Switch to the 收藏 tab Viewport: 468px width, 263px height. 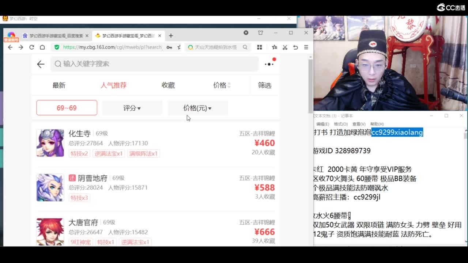point(168,85)
